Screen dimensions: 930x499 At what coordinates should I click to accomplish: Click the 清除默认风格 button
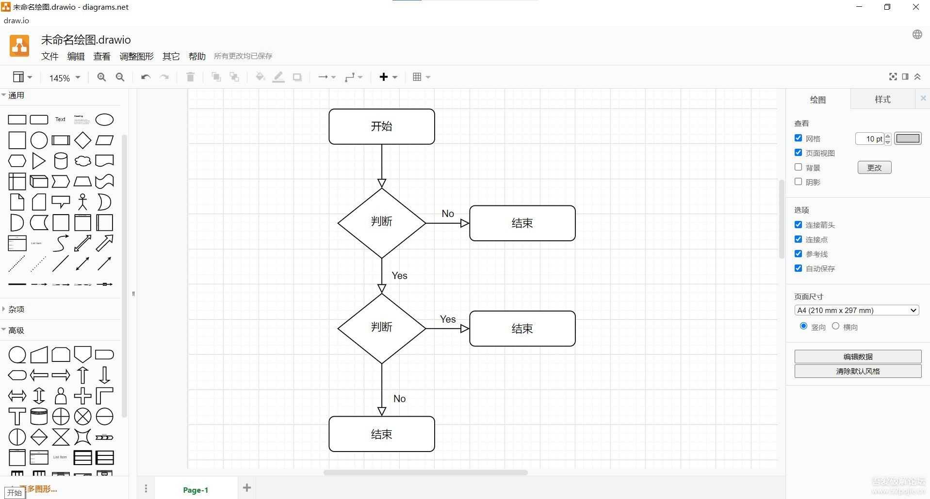click(858, 371)
